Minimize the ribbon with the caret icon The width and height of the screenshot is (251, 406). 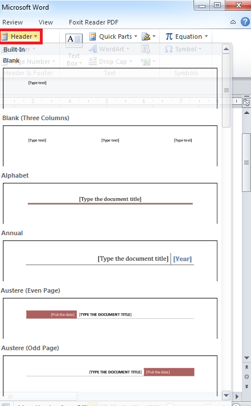point(233,22)
